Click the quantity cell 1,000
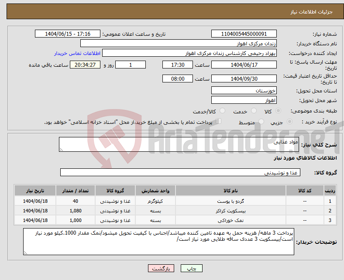344x280 pixels. pos(76,220)
